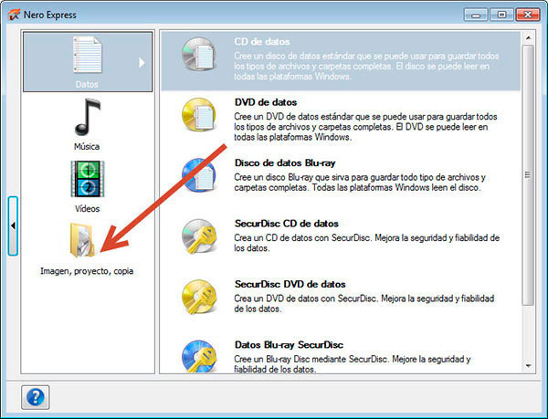The width and height of the screenshot is (548, 419).
Task: Select the Datos category document icon
Action: coord(88,55)
